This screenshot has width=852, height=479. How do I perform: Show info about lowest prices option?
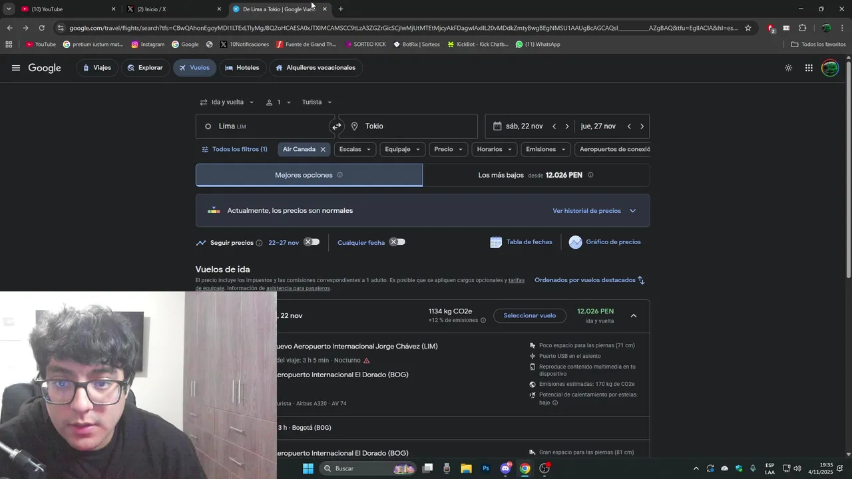[x=590, y=175]
